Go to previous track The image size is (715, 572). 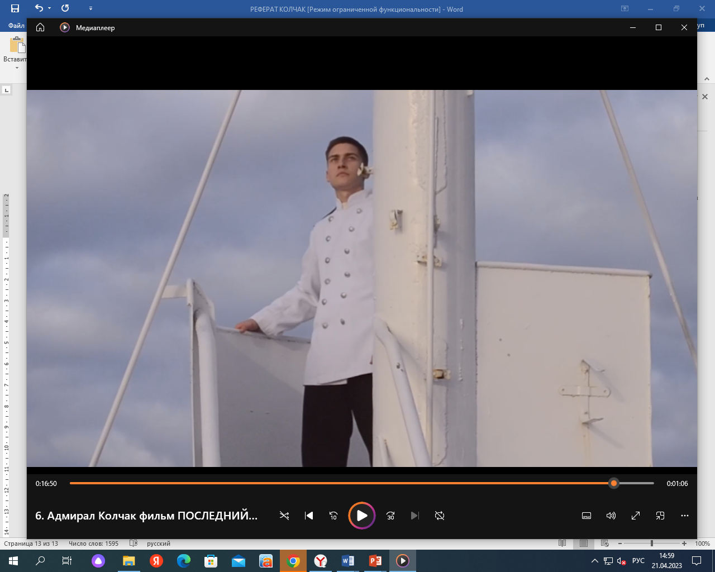(309, 516)
